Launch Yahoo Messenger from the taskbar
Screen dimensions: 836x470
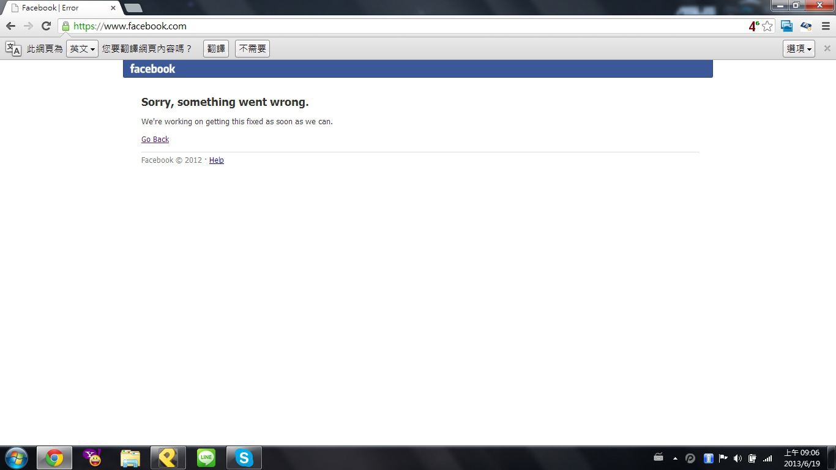click(92, 458)
